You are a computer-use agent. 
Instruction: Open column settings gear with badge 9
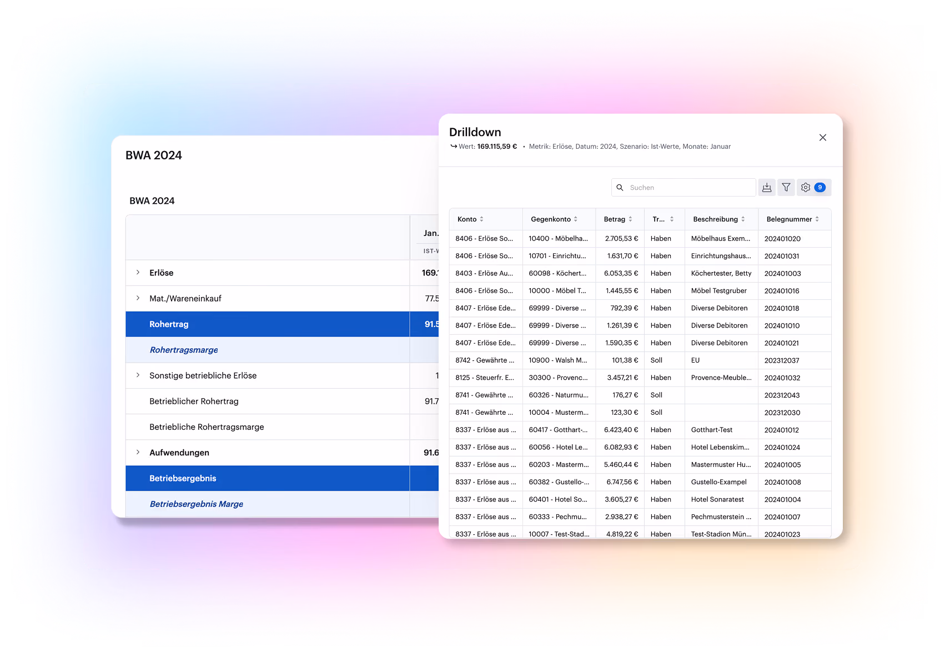[814, 188]
